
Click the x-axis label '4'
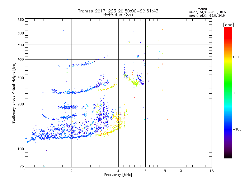coord(118,171)
